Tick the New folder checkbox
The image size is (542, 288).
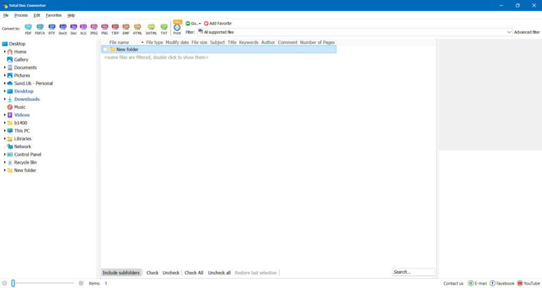(105, 49)
